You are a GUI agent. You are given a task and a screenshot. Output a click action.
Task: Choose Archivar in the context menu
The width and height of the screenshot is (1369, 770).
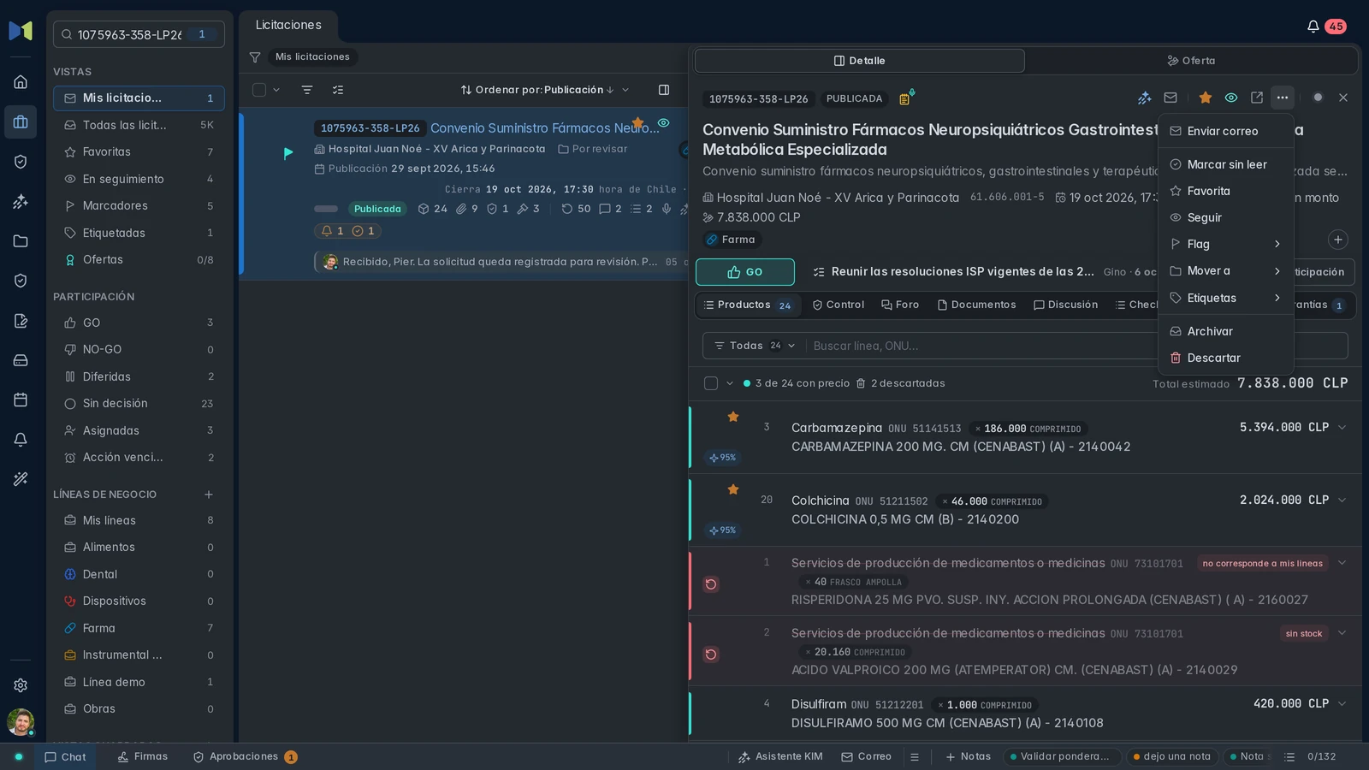tap(1225, 331)
